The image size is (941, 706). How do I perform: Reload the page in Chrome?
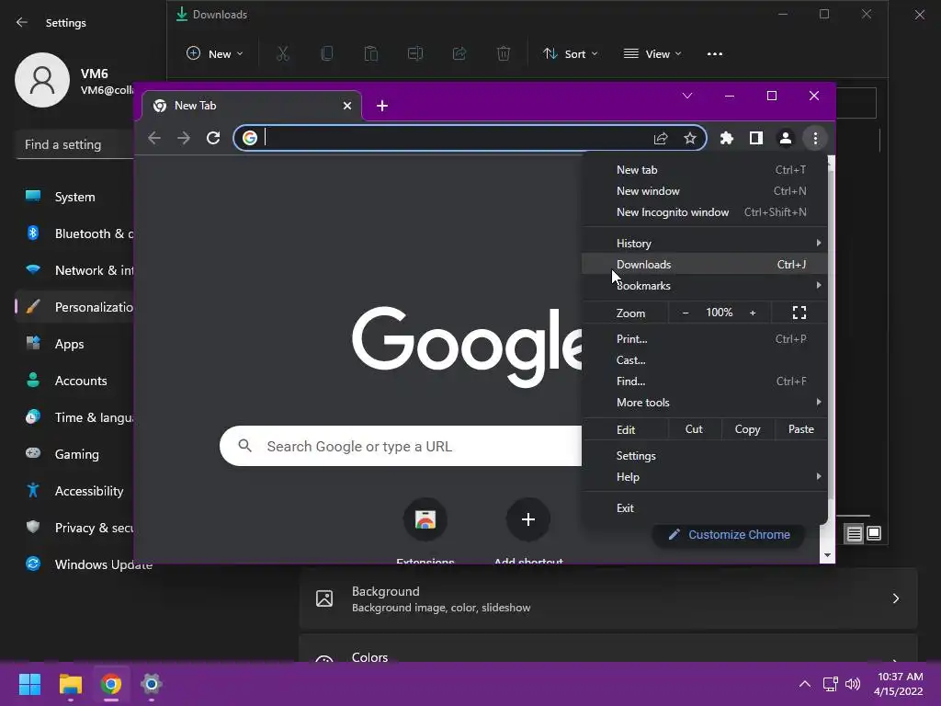pos(213,138)
